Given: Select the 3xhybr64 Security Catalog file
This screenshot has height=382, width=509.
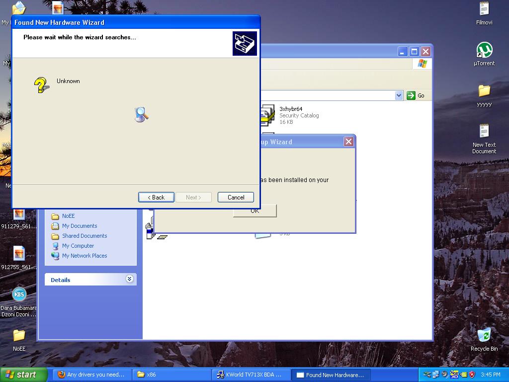Looking at the screenshot, I should (291, 115).
